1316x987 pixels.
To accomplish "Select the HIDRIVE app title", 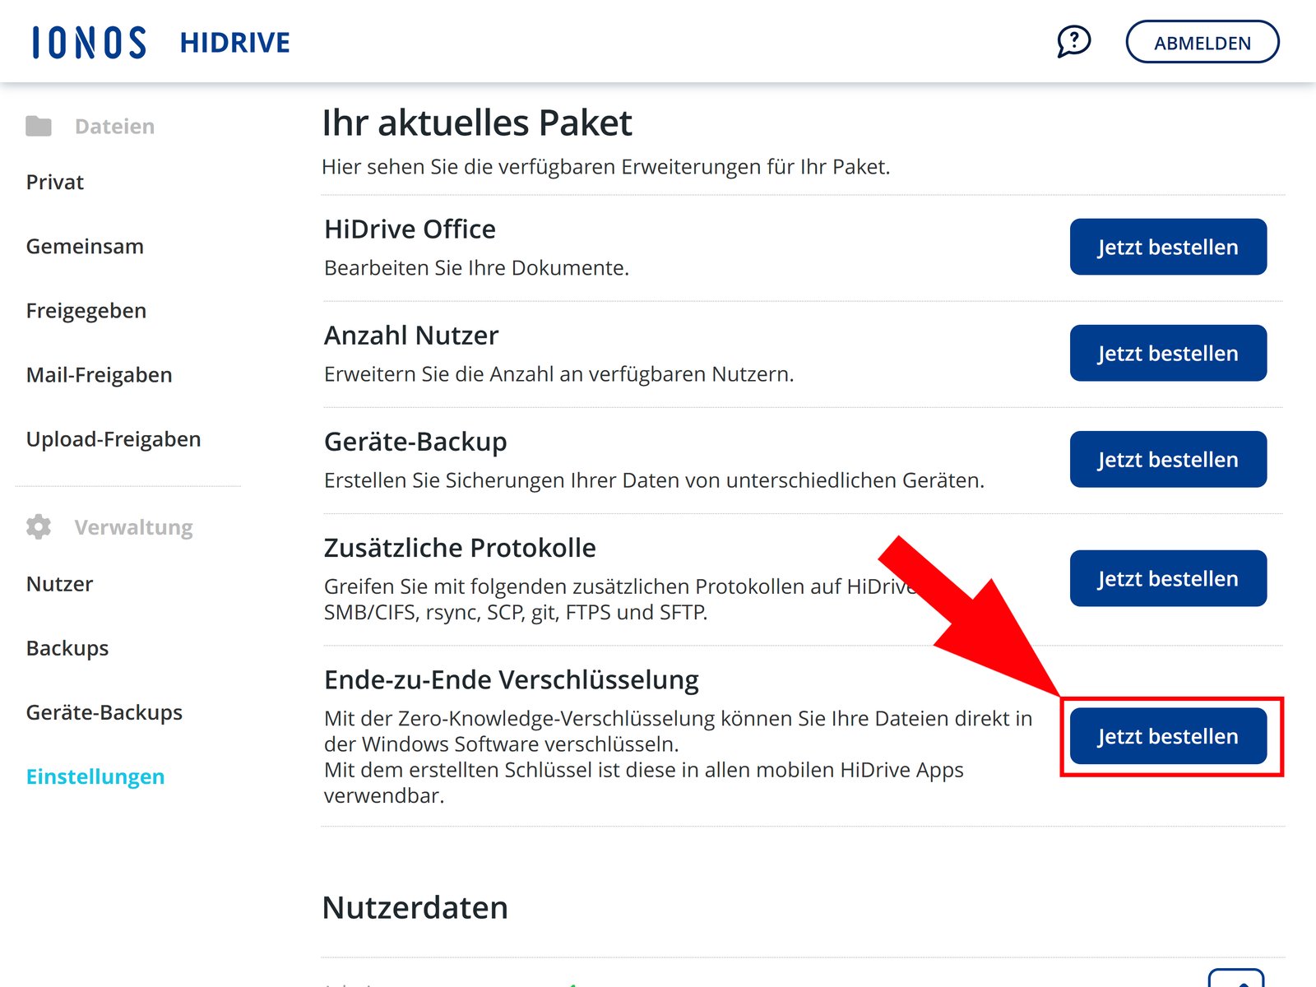I will point(234,42).
